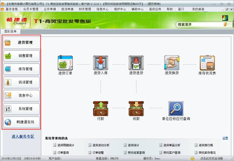Screen dimensions: 234x161
Task: Select 销售管理 in the left sidebar
Action: click(x=21, y=56)
